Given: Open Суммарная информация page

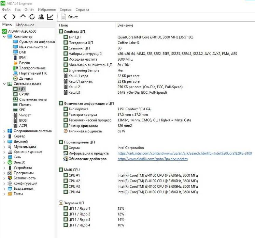Looking at the screenshot, I should (x=34, y=42).
